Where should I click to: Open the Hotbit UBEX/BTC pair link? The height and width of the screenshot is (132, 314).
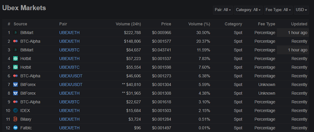click(x=69, y=67)
